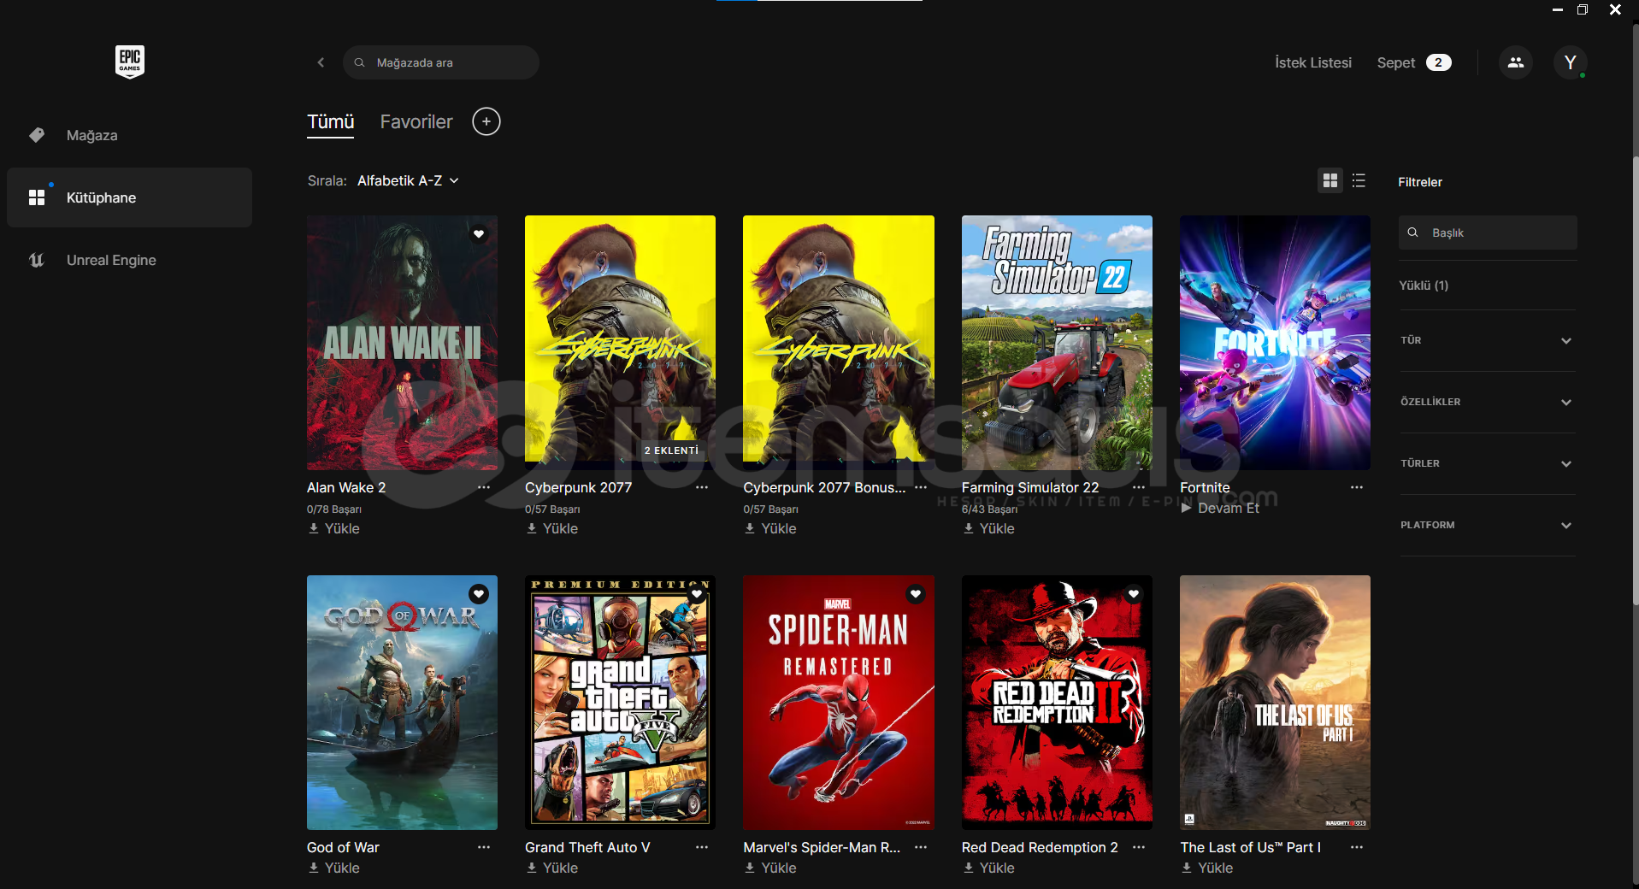
Task: Go back using the back arrow
Action: 321,62
